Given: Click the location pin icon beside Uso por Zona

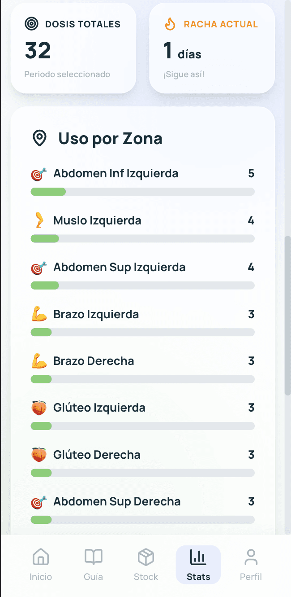Looking at the screenshot, I should 40,138.
